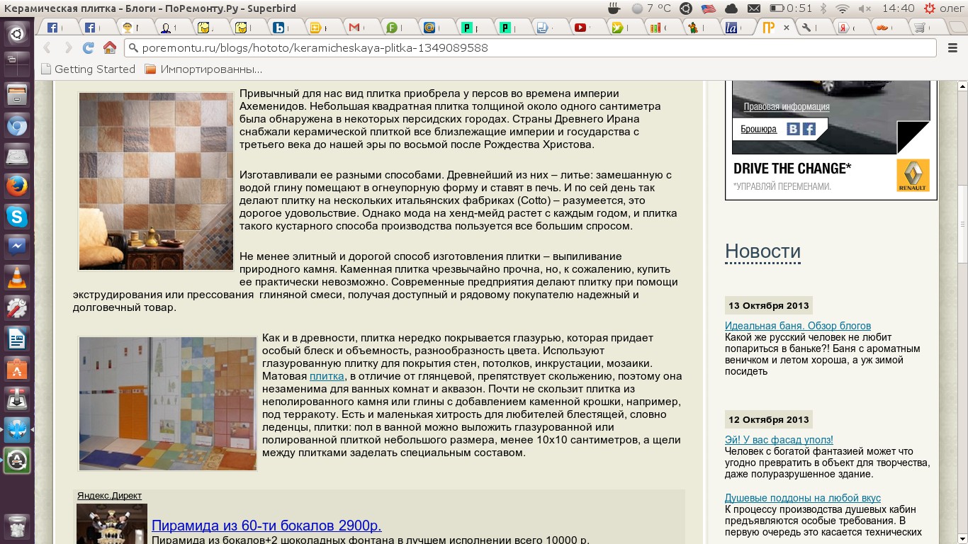968x544 pixels.
Task: Launch the Files manager from launcher
Action: click(17, 95)
